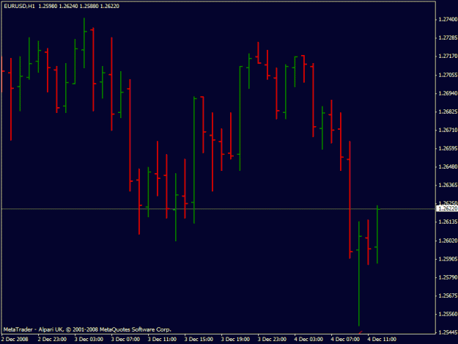Click the 1.26825 price axis label
Screen dimensions: 458x344
click(x=448, y=111)
